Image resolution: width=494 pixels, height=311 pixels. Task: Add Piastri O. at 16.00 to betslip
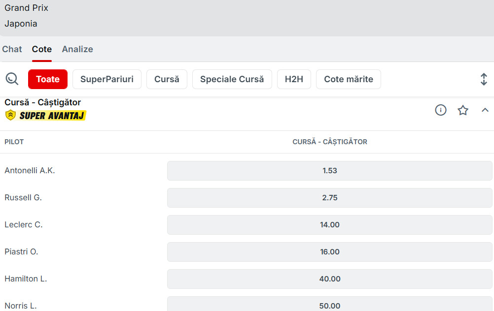tap(329, 252)
